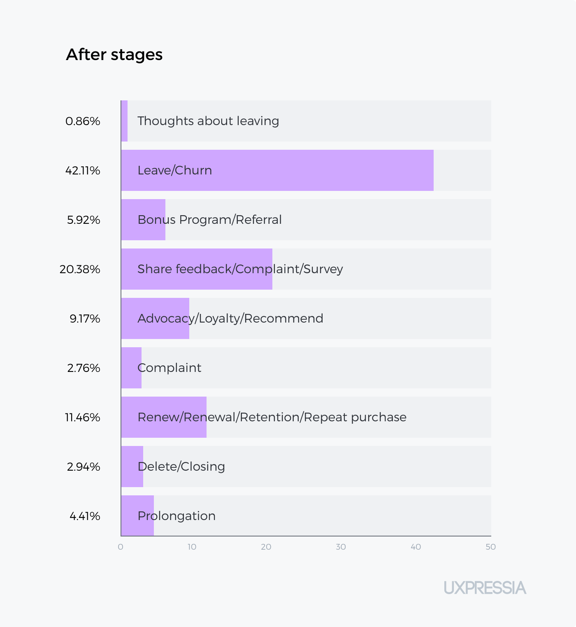Click the Delete/Closing bar
The image size is (576, 627).
click(x=132, y=467)
